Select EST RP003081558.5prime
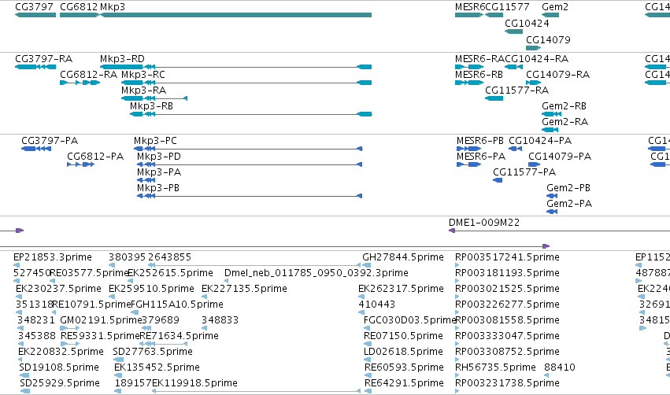The width and height of the screenshot is (670, 395). (x=507, y=320)
